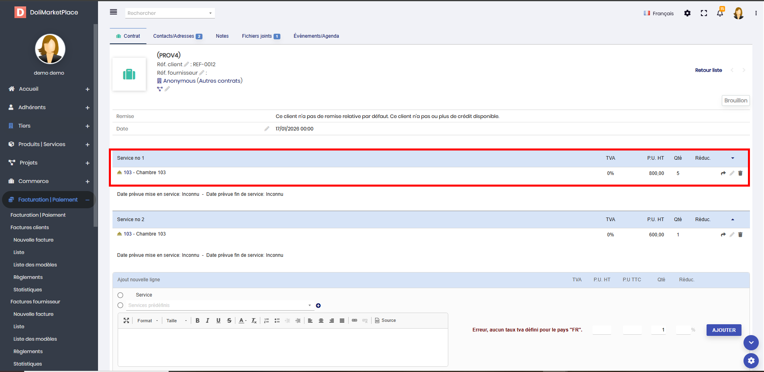Open the Français language selector

coord(658,13)
